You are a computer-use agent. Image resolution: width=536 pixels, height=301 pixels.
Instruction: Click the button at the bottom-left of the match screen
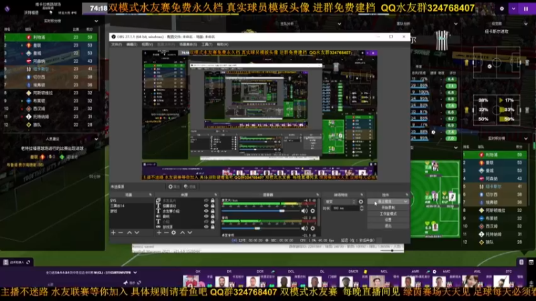coord(16,262)
